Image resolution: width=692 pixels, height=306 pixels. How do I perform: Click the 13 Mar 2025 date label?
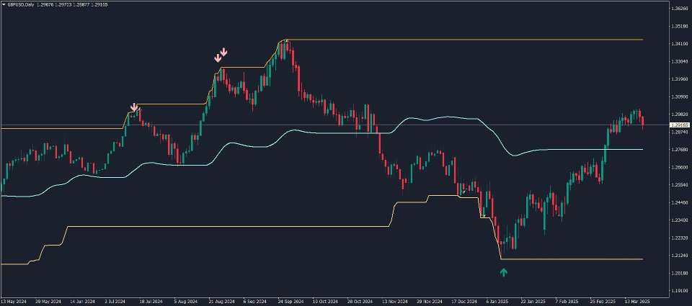coord(638,302)
